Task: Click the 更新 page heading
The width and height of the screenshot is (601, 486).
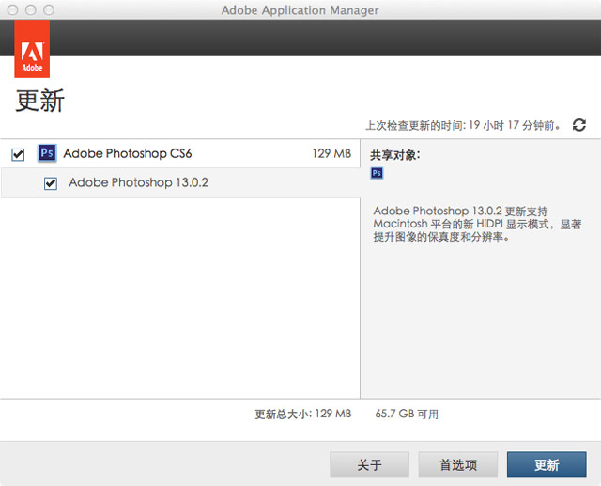Action: pyautogui.click(x=39, y=101)
